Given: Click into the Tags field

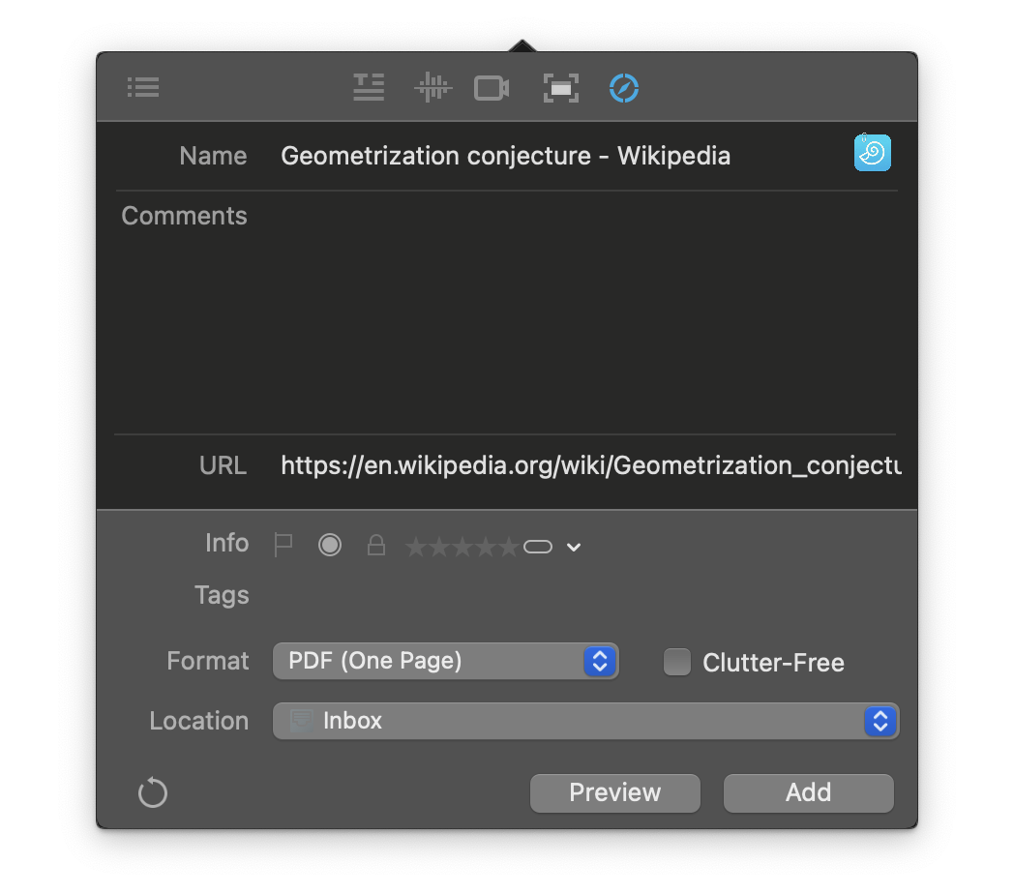Looking at the screenshot, I should coord(581,596).
